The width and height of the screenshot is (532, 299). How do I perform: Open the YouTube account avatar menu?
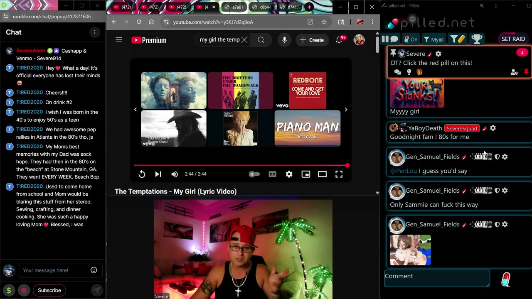359,40
